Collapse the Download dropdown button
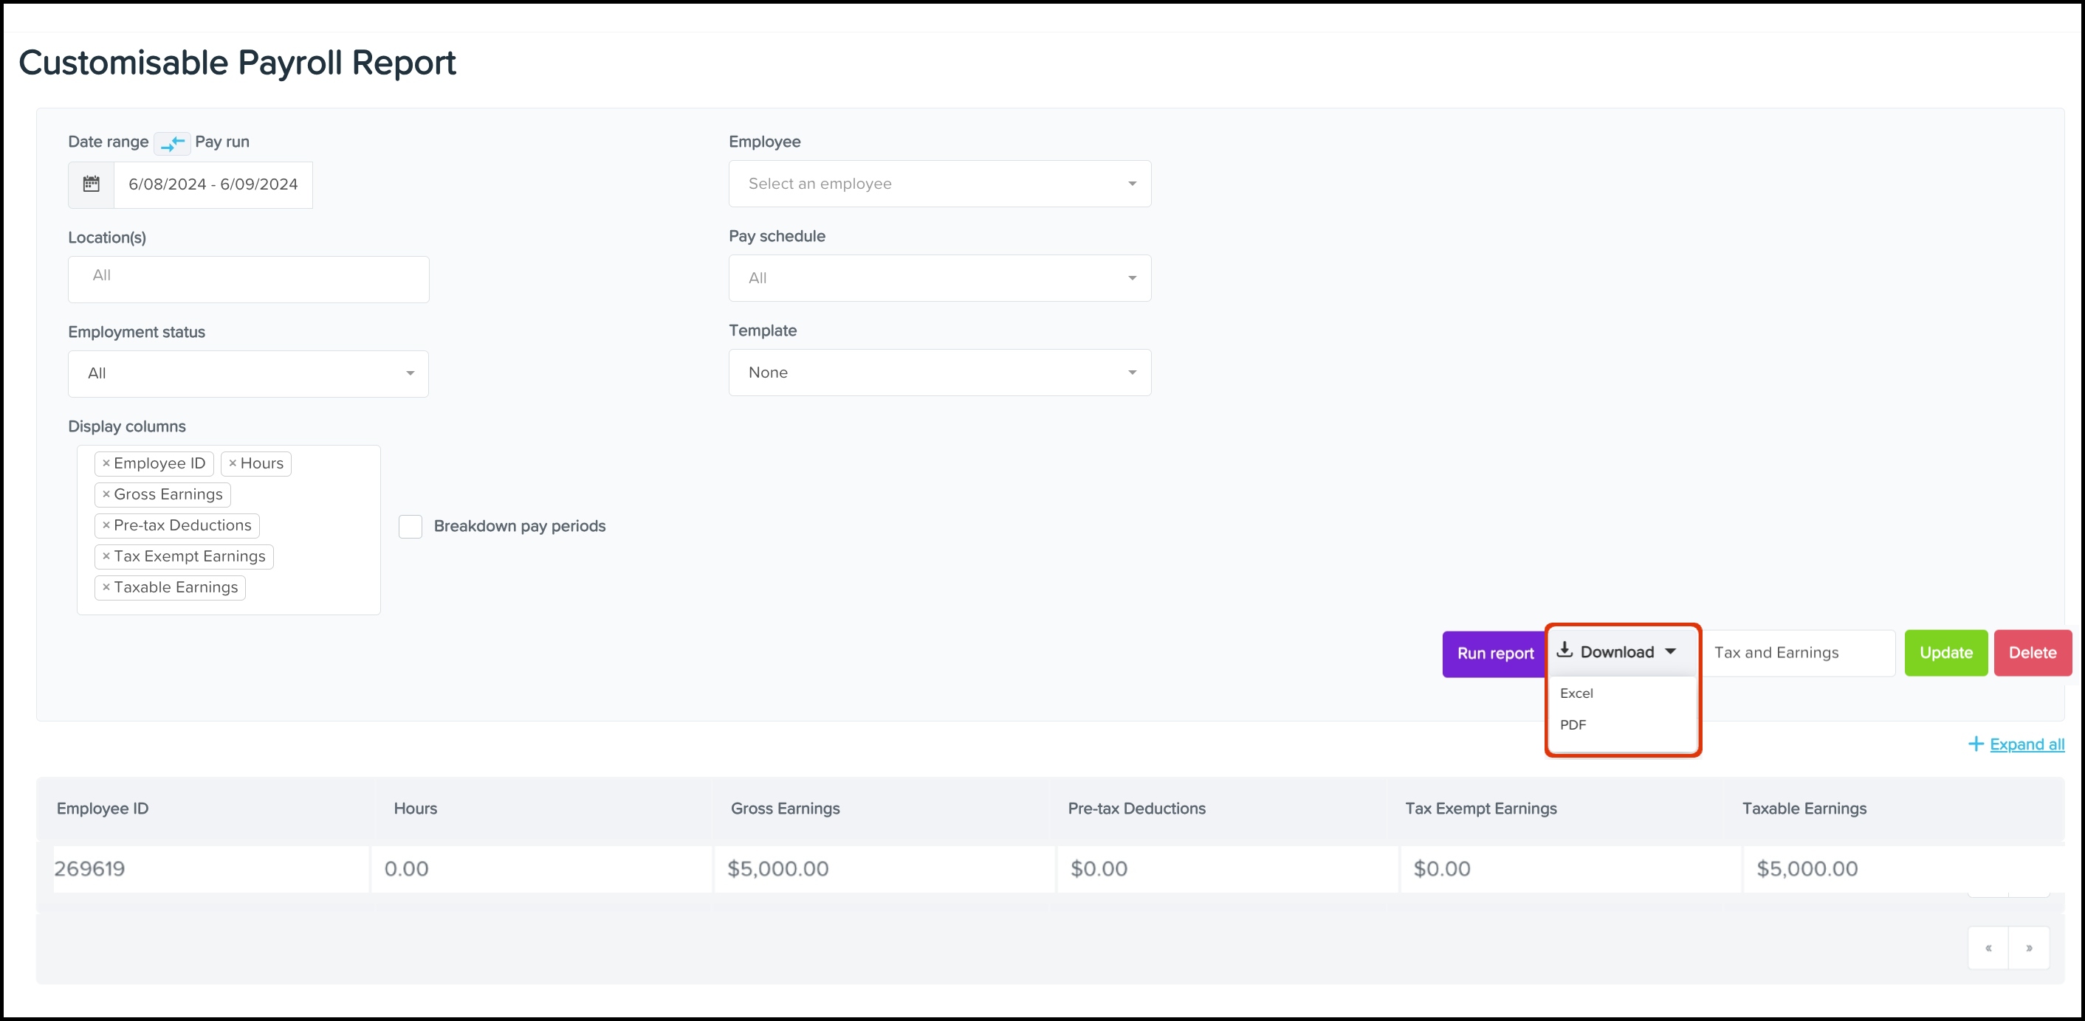 click(x=1621, y=652)
